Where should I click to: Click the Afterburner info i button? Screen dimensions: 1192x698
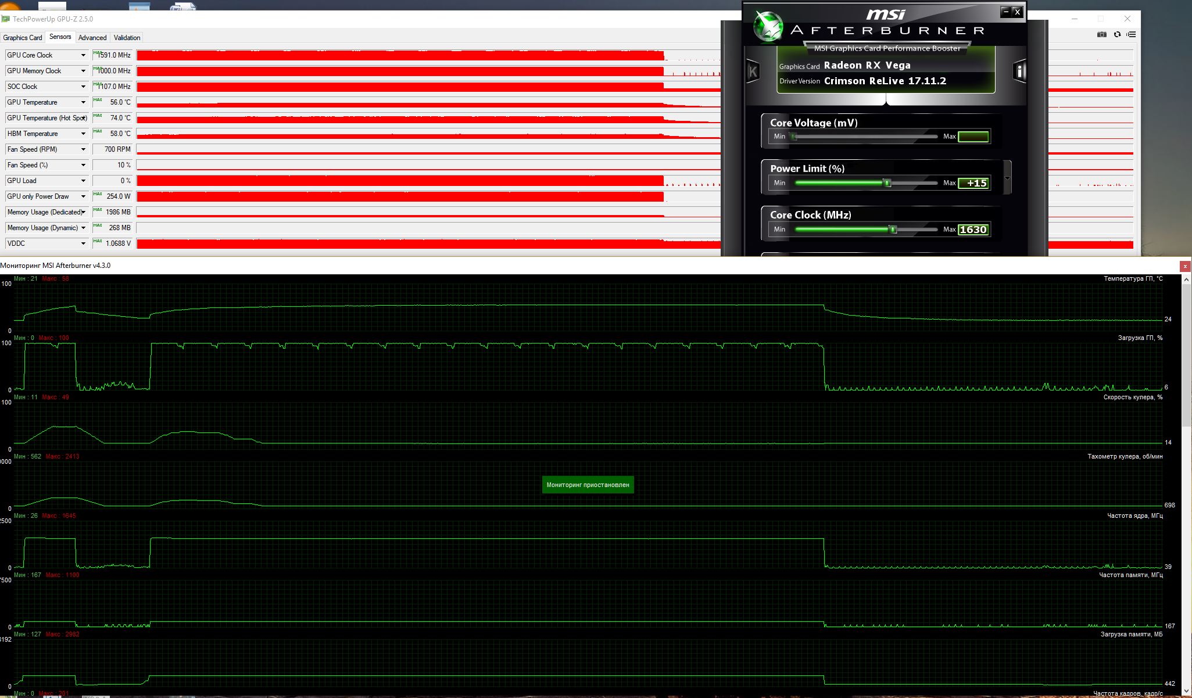click(1019, 71)
